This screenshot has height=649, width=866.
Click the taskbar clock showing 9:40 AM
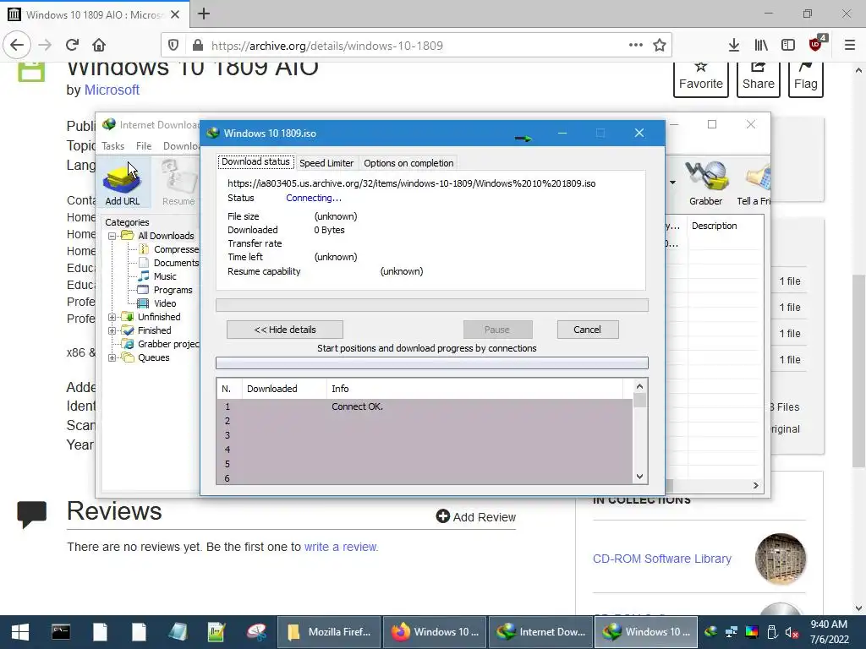click(829, 632)
